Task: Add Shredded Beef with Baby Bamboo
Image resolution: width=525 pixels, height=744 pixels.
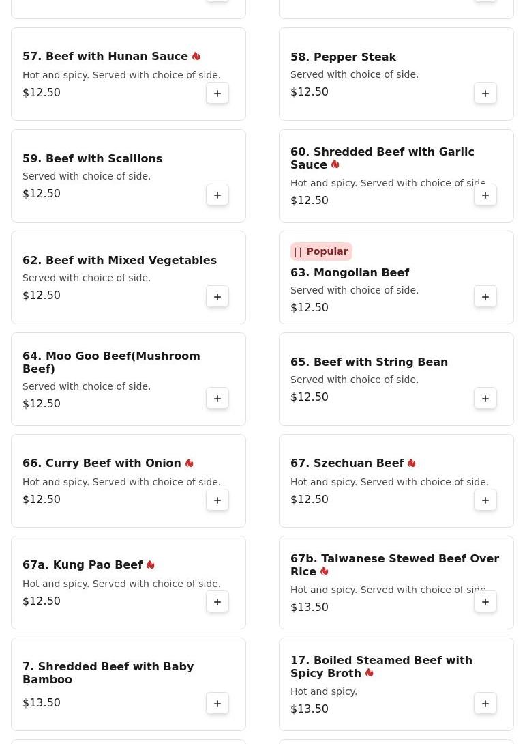Action: 217,704
